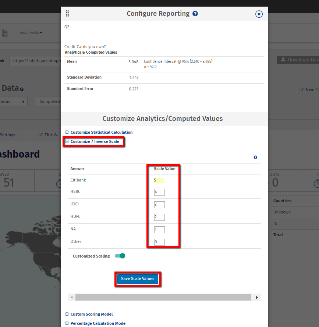This screenshot has width=319, height=327.
Task: Close the Configure Reporting dialog
Action: (259, 14)
